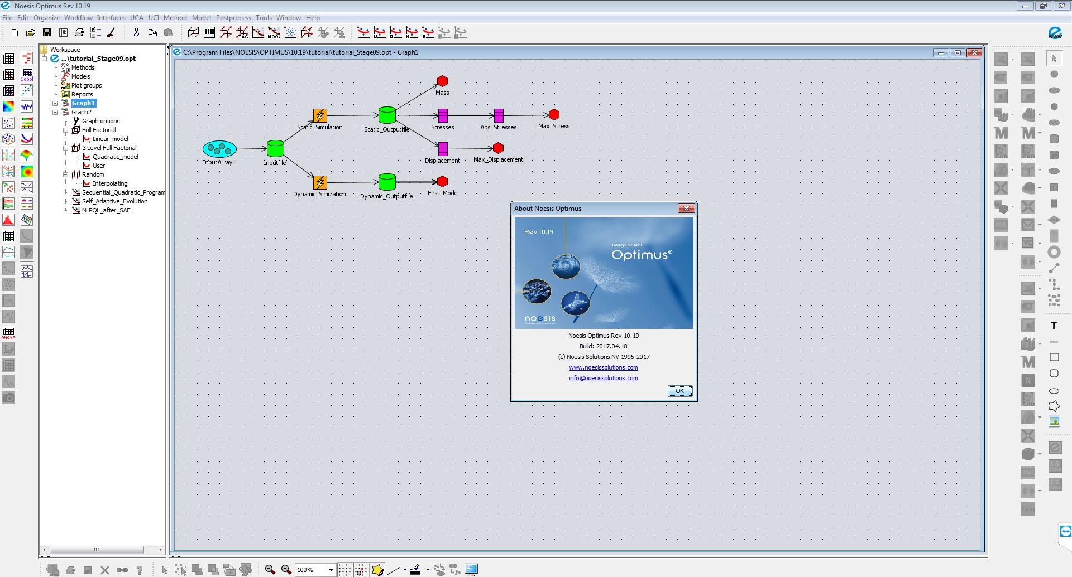
Task: Open the Help menu
Action: click(x=313, y=18)
